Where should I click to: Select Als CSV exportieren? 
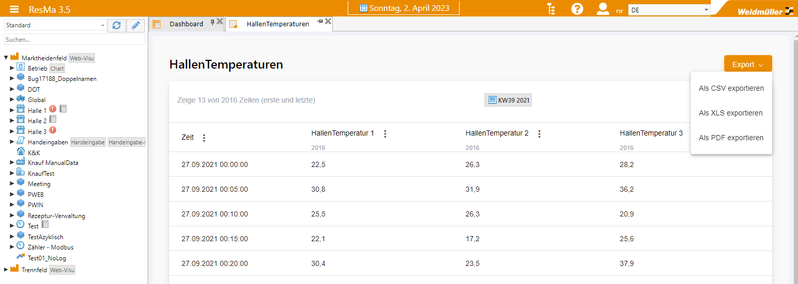pos(731,88)
